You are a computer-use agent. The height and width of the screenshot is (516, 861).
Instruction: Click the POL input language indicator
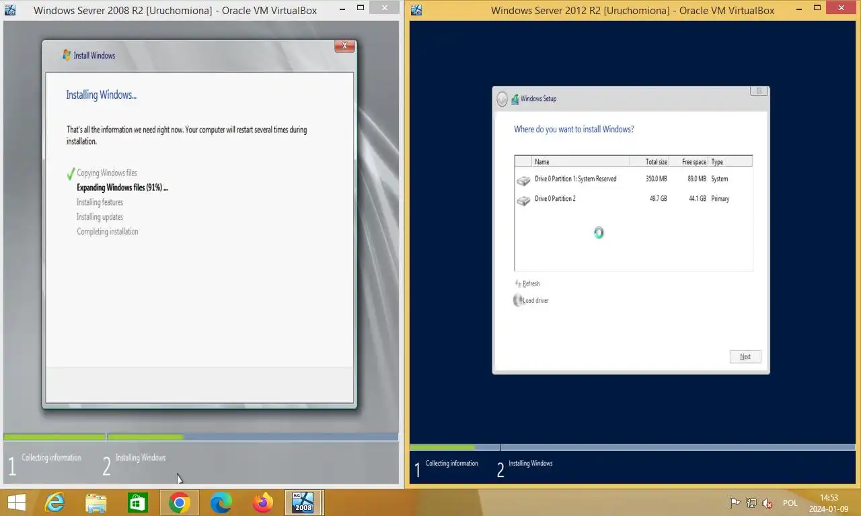coord(790,503)
